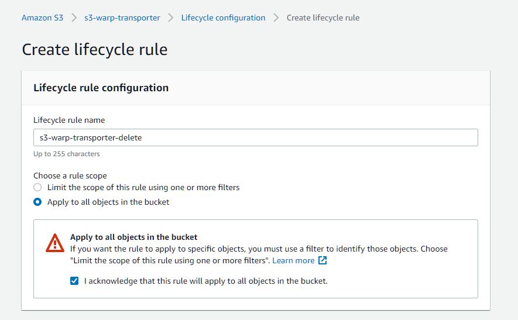Image resolution: width=518 pixels, height=320 pixels.
Task: Click the bold warning title in alert box
Action: click(134, 237)
